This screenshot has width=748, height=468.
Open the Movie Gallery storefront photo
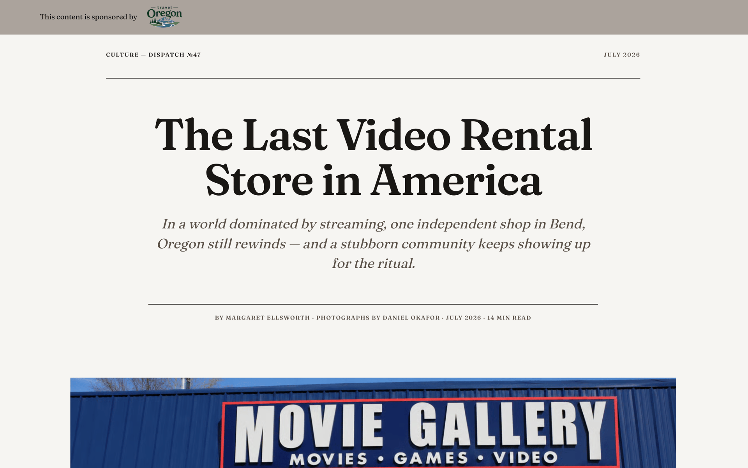(x=373, y=423)
